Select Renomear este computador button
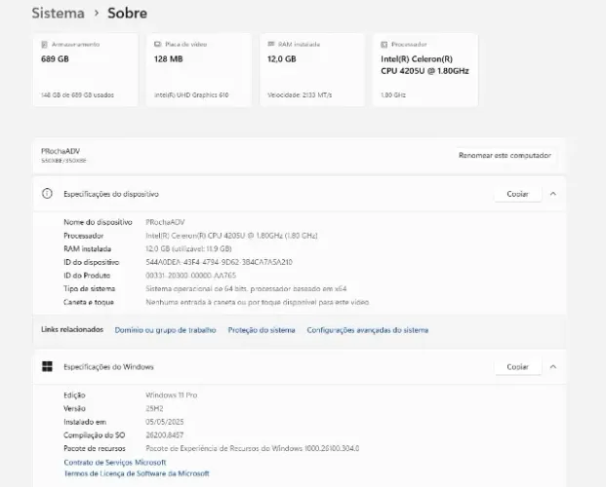The image size is (606, 487). (505, 155)
